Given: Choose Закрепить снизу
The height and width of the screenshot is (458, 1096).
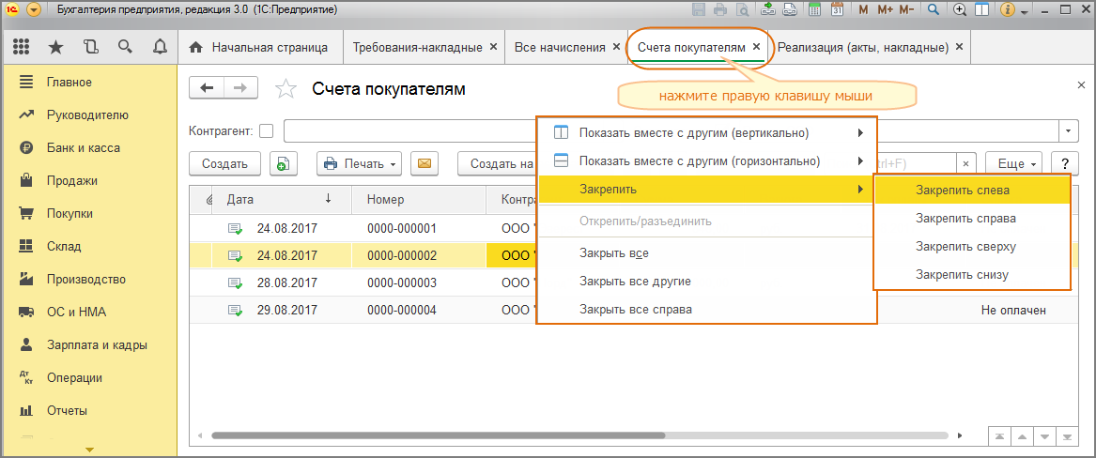Looking at the screenshot, I should coord(972,274).
